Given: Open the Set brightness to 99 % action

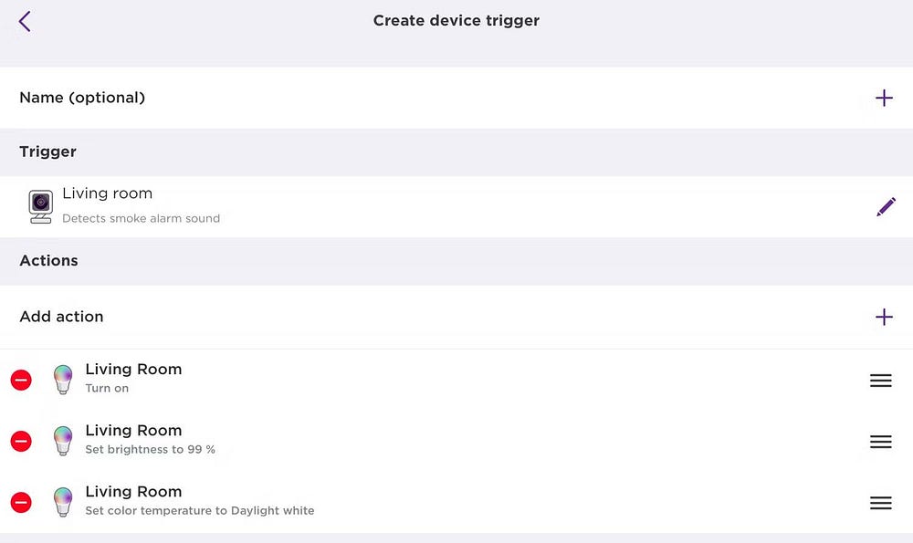Looking at the screenshot, I should point(150,439).
